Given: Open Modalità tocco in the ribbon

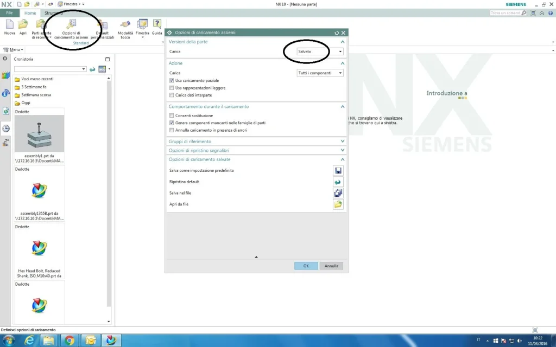Looking at the screenshot, I should pyautogui.click(x=125, y=25).
